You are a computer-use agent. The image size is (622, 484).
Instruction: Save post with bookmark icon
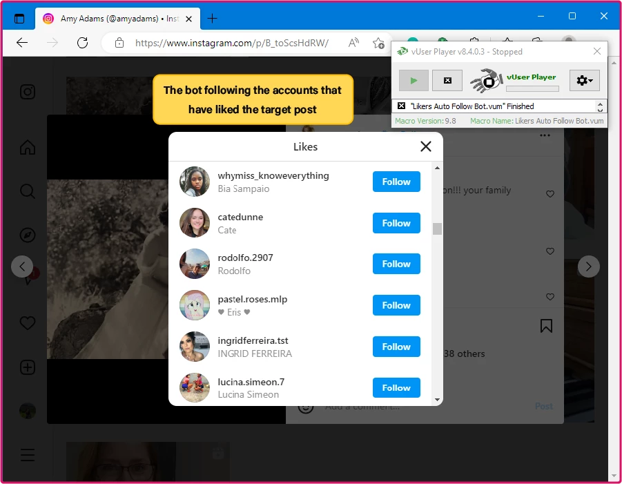(x=546, y=326)
